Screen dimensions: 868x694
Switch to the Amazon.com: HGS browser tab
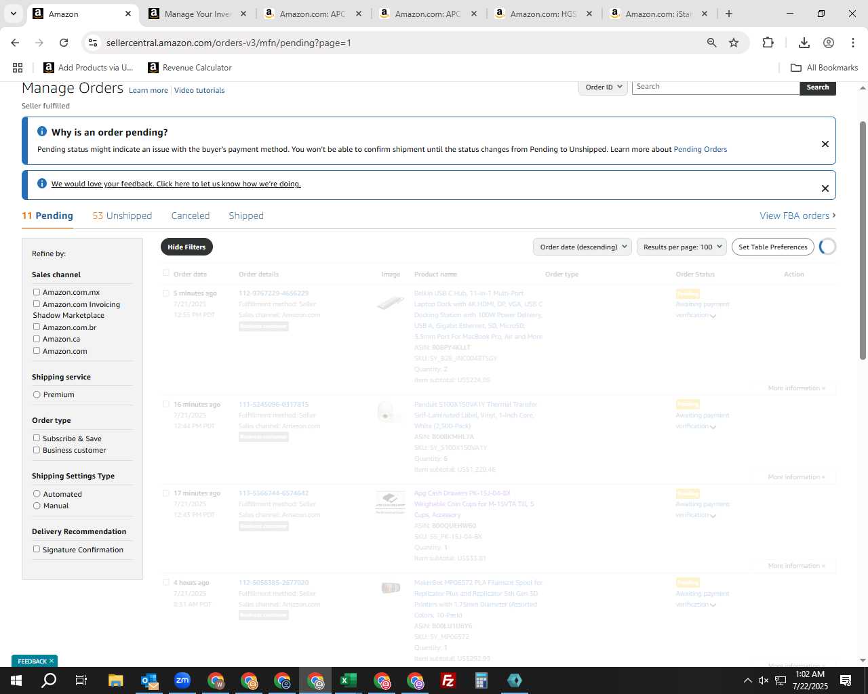point(543,14)
